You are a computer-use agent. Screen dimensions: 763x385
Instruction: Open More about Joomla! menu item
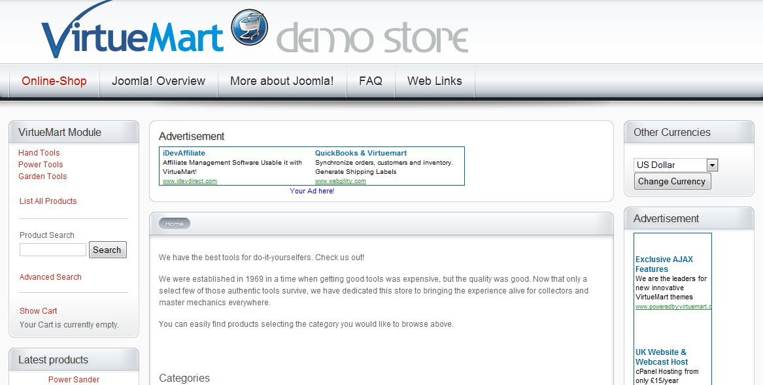coord(282,81)
